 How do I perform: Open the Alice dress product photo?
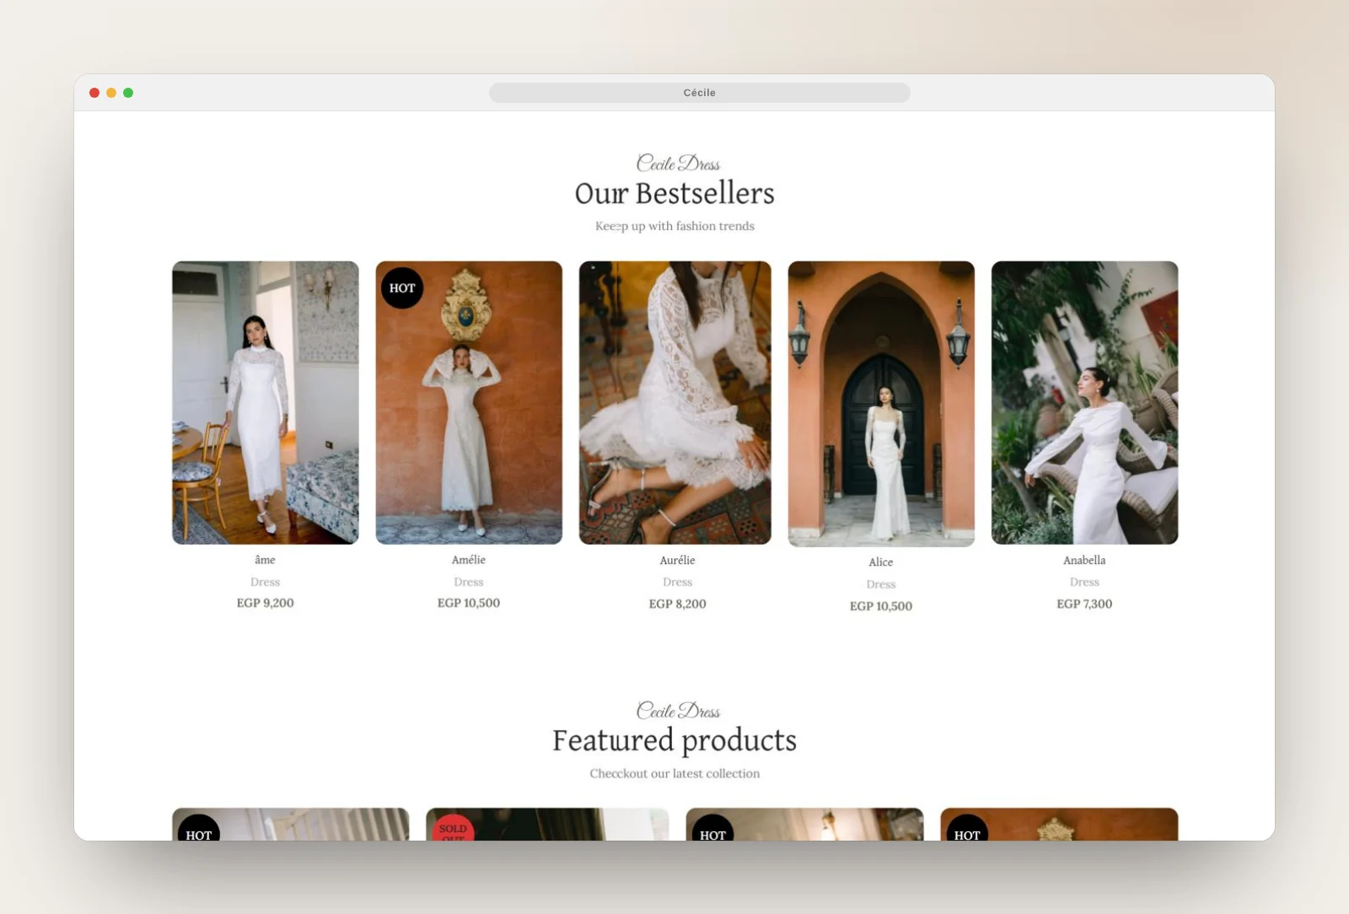[x=881, y=404]
